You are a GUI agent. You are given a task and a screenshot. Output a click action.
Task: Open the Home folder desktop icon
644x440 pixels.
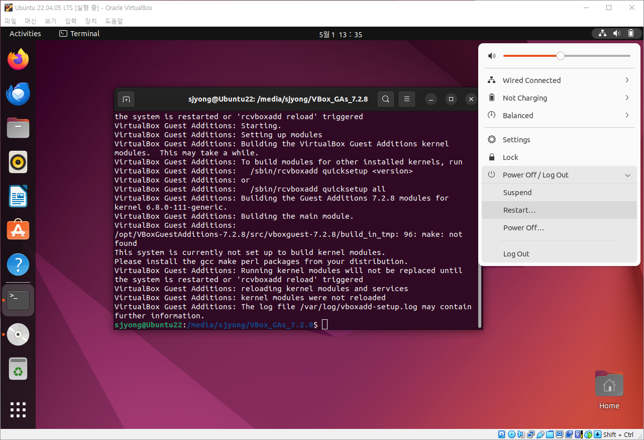click(609, 391)
